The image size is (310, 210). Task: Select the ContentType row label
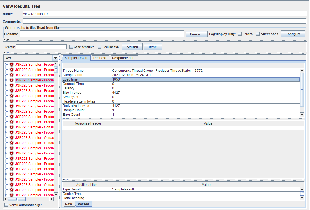pyautogui.click(x=72, y=194)
